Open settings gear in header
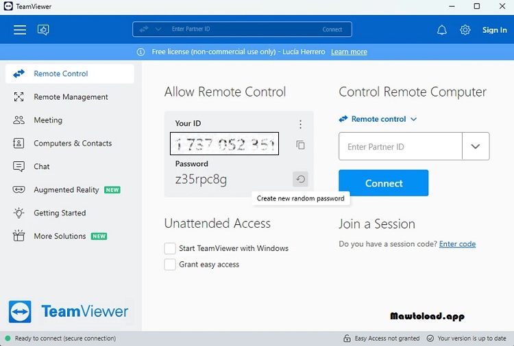 (465, 30)
